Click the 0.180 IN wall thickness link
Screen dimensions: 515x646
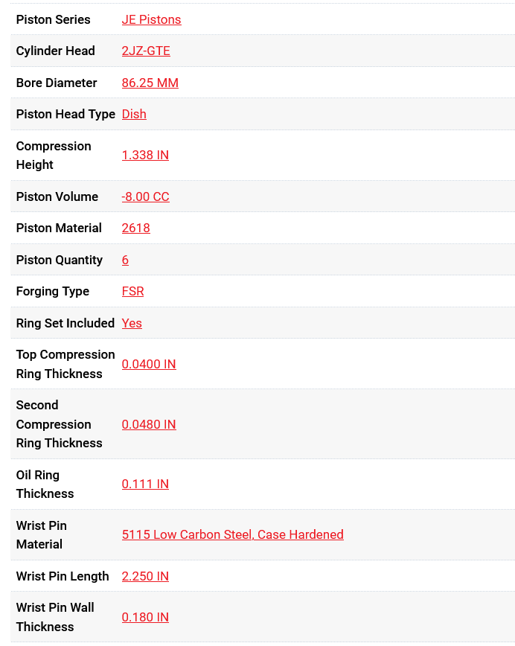coord(145,617)
